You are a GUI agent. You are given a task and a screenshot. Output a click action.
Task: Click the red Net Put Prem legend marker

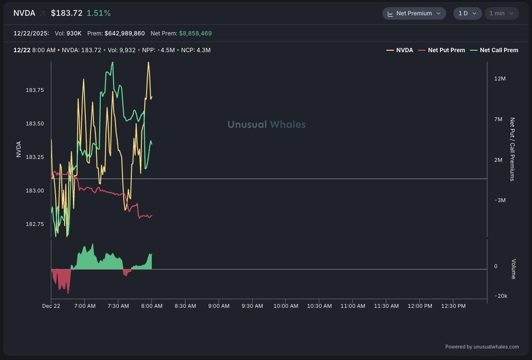(x=422, y=50)
